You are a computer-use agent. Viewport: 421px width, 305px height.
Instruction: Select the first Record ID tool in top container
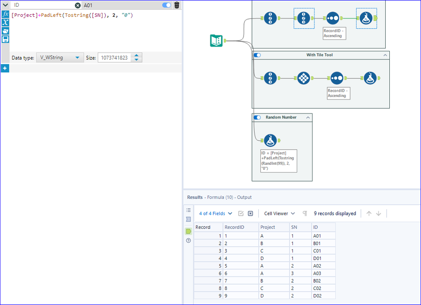pos(270,18)
